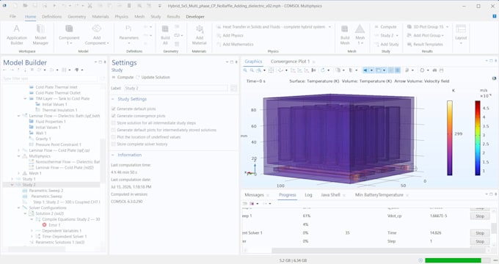The image size is (499, 264).
Task: Click the temperature color legend bar
Action: (x=449, y=138)
